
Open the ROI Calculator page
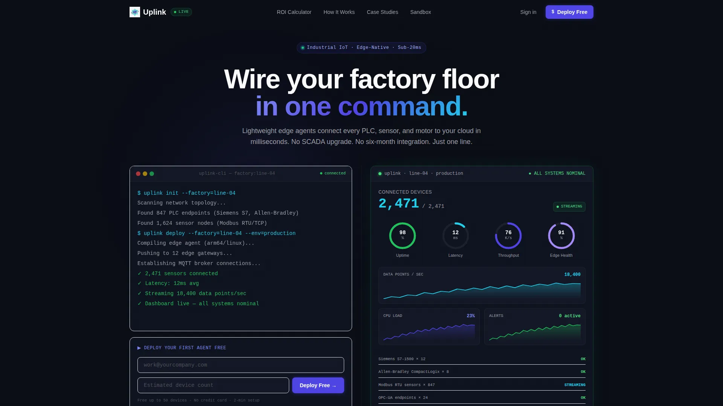point(294,12)
